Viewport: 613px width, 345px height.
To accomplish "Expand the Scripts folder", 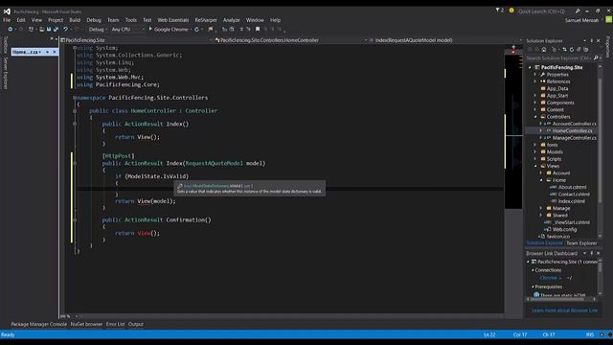I will (535, 159).
